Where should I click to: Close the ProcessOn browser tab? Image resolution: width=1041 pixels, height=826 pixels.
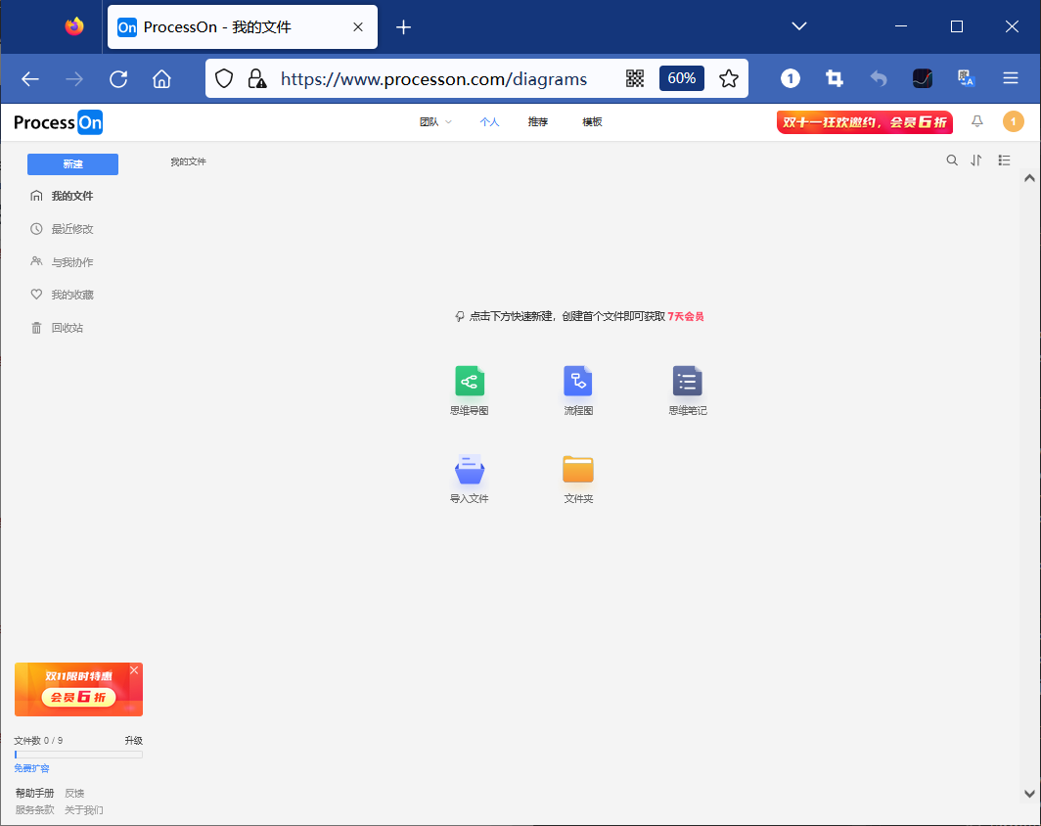pos(358,27)
